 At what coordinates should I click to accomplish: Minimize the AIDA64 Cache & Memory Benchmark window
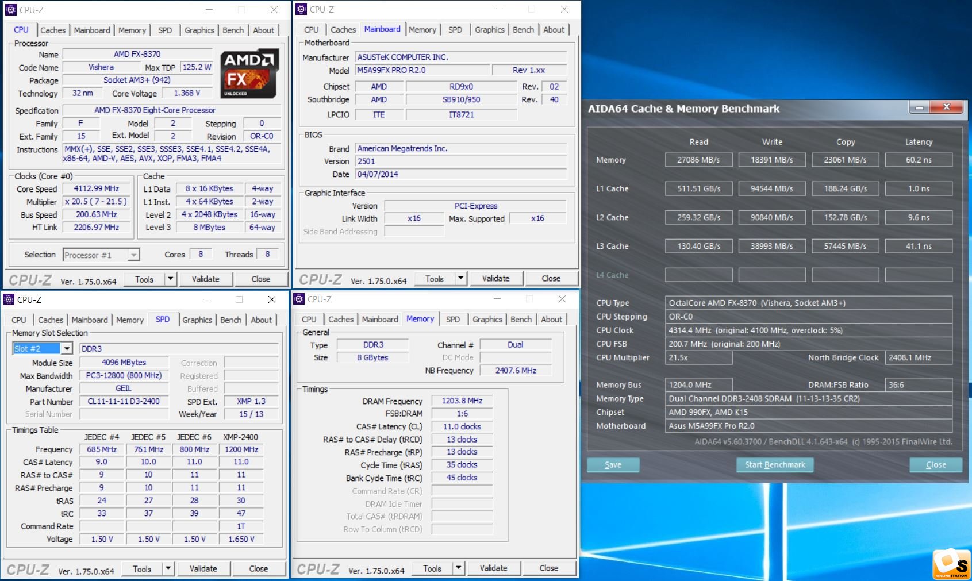919,107
